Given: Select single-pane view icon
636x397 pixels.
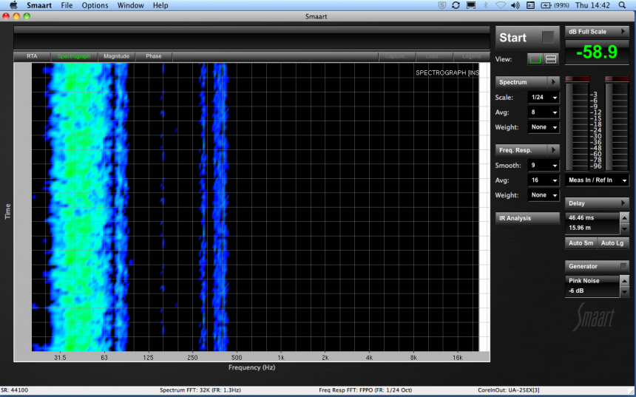Looking at the screenshot, I should 534,59.
